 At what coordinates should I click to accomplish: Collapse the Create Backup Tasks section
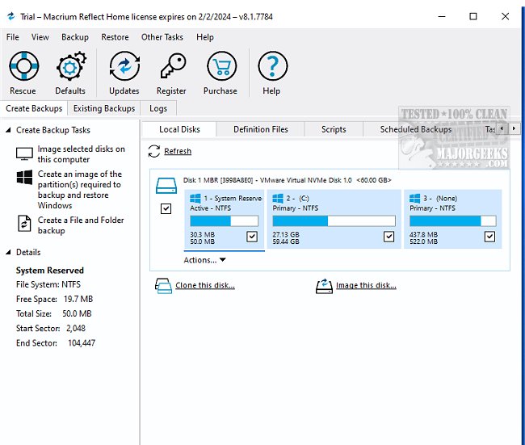pos(9,130)
